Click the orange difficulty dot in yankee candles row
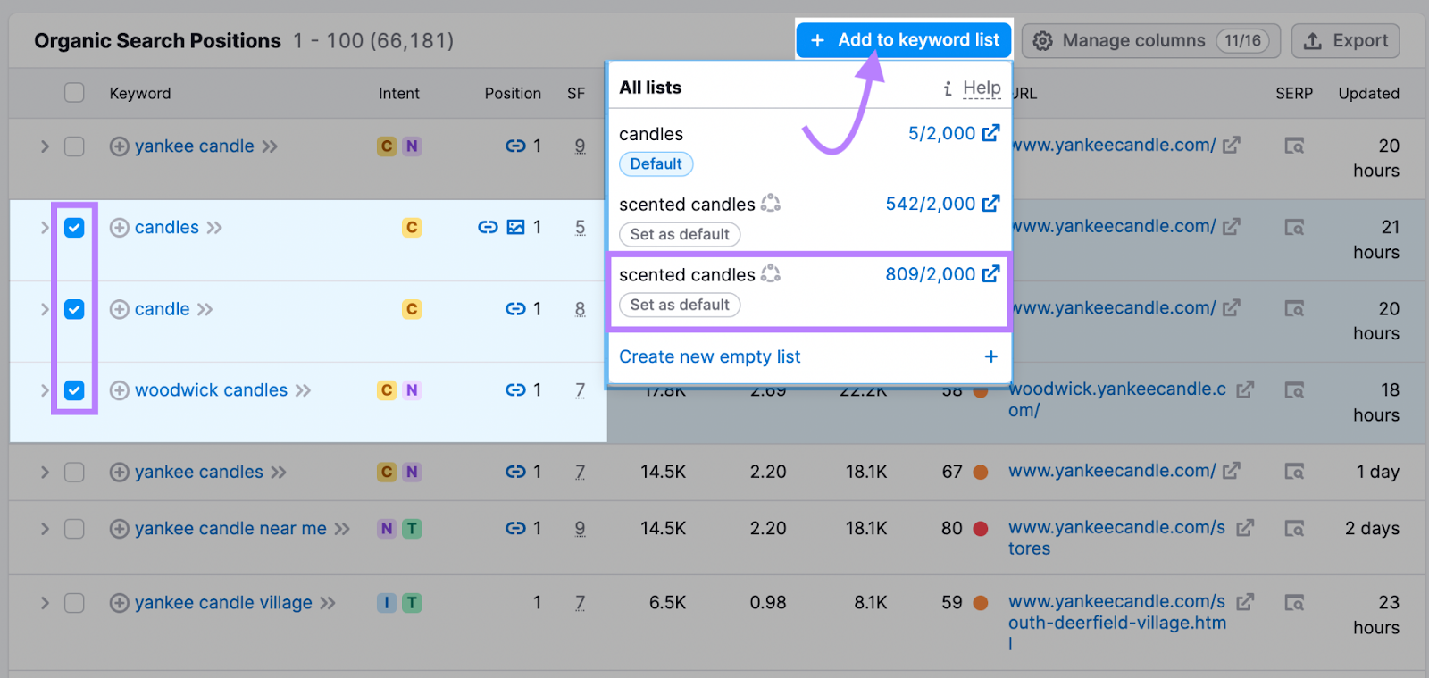1429x678 pixels. [x=981, y=472]
